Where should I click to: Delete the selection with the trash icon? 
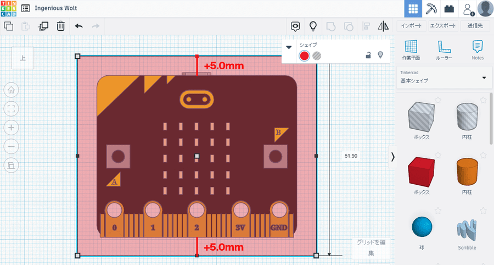[x=60, y=26]
